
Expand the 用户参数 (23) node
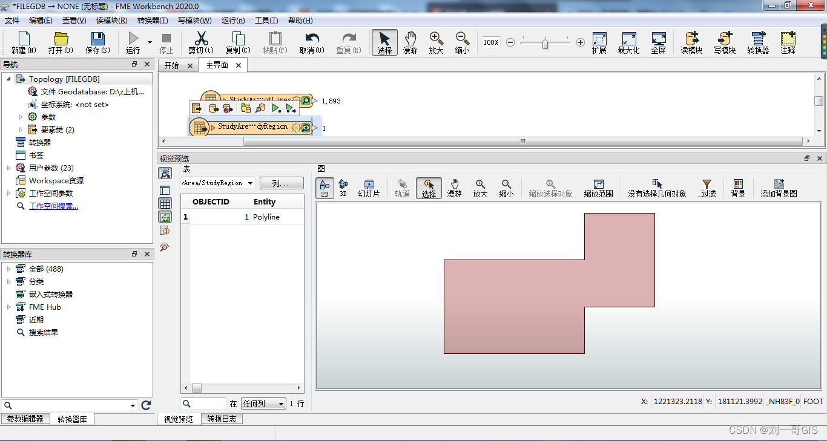(x=8, y=168)
